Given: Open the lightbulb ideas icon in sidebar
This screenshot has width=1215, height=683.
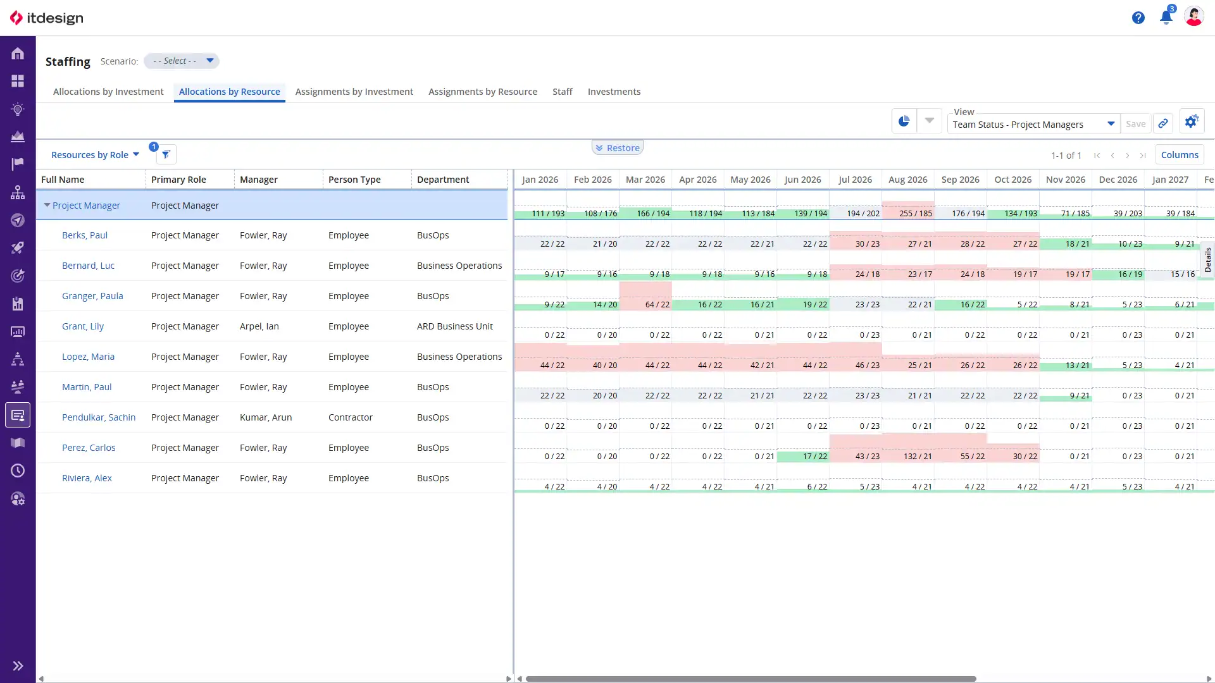Looking at the screenshot, I should point(18,109).
